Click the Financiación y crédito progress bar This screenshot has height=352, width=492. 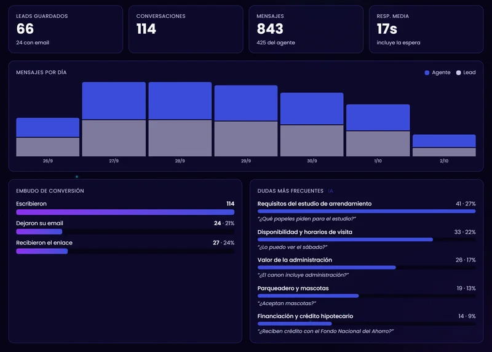[x=367, y=324]
